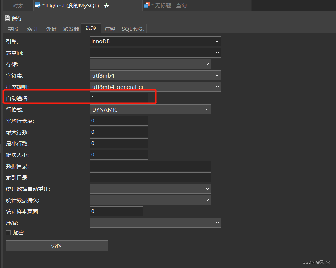Switch to the 触发器 triggers tab
336x268 pixels.
(71, 29)
